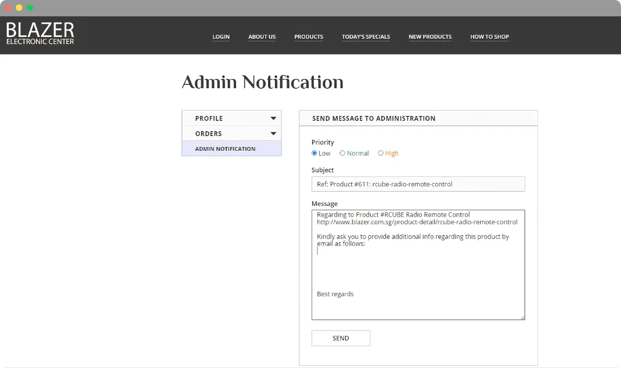Expand the Orders dropdown arrow
621x368 pixels.
coord(274,133)
